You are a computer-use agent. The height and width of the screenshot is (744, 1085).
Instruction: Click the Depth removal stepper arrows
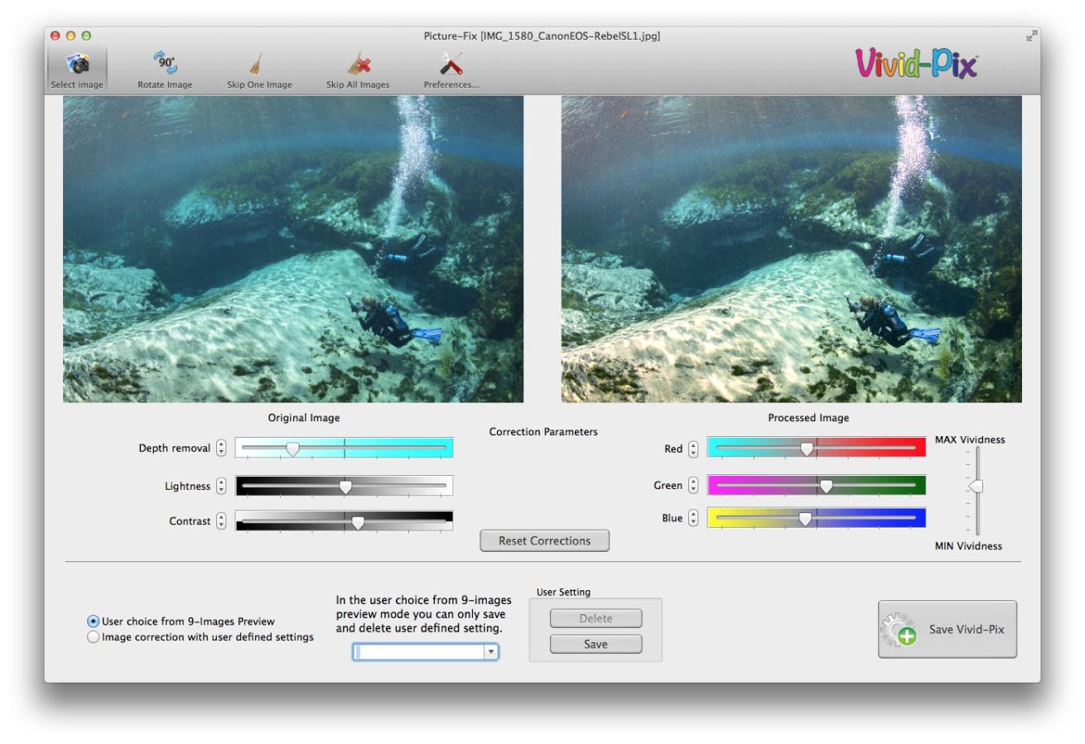[221, 448]
